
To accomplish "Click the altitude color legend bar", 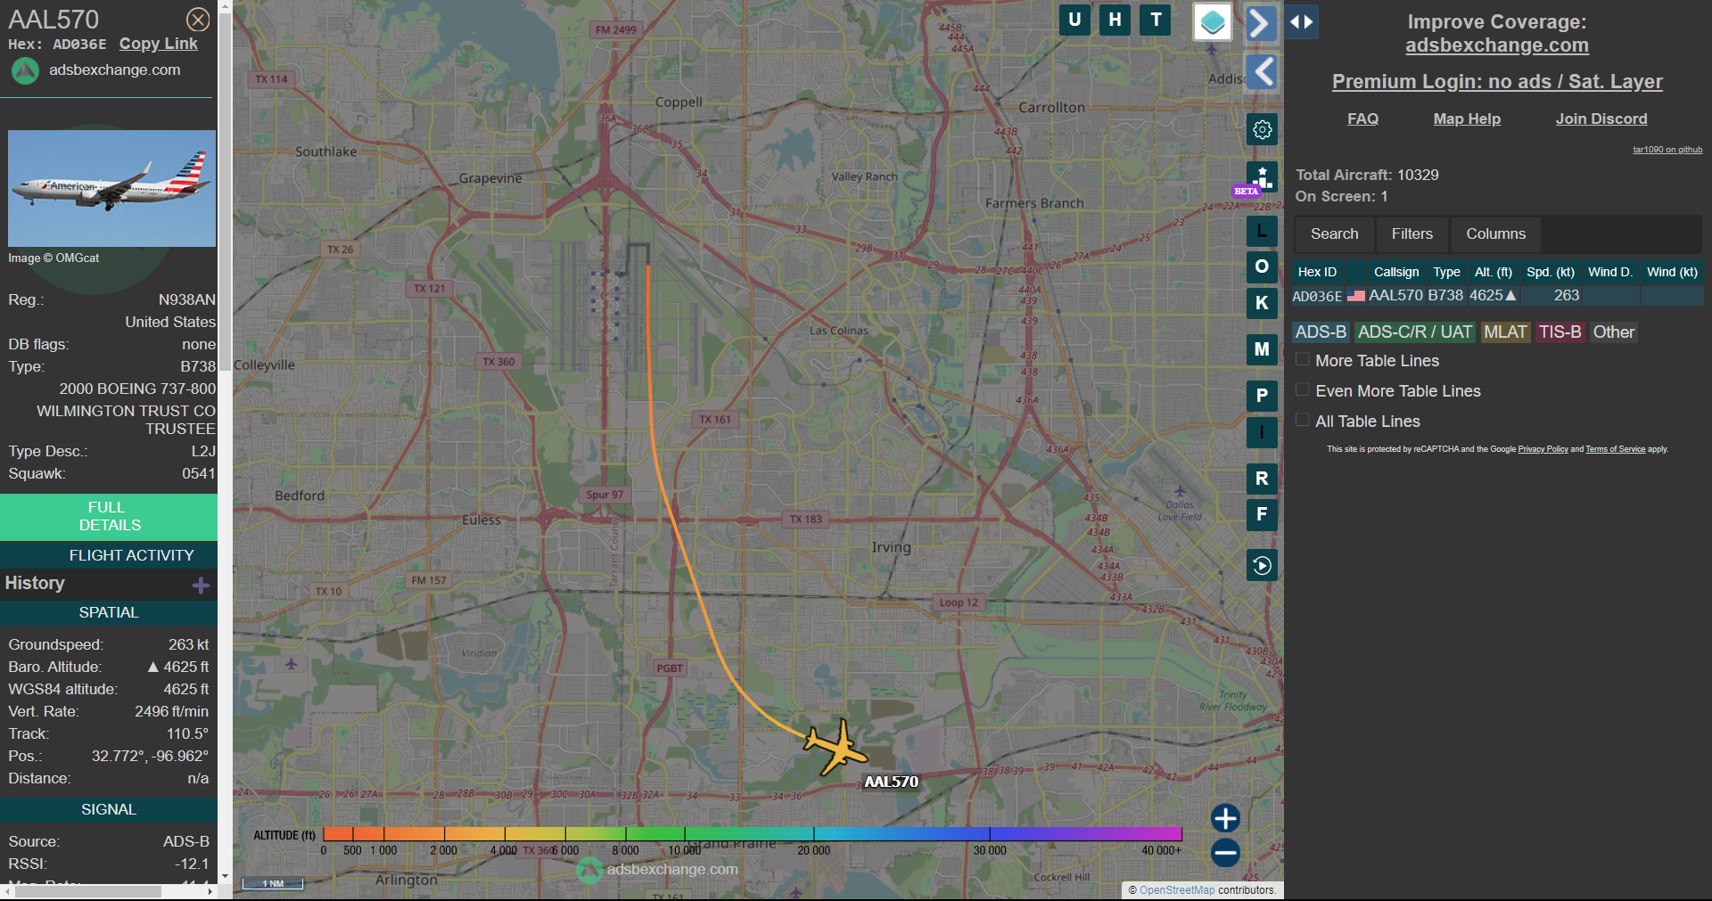I will (x=753, y=833).
